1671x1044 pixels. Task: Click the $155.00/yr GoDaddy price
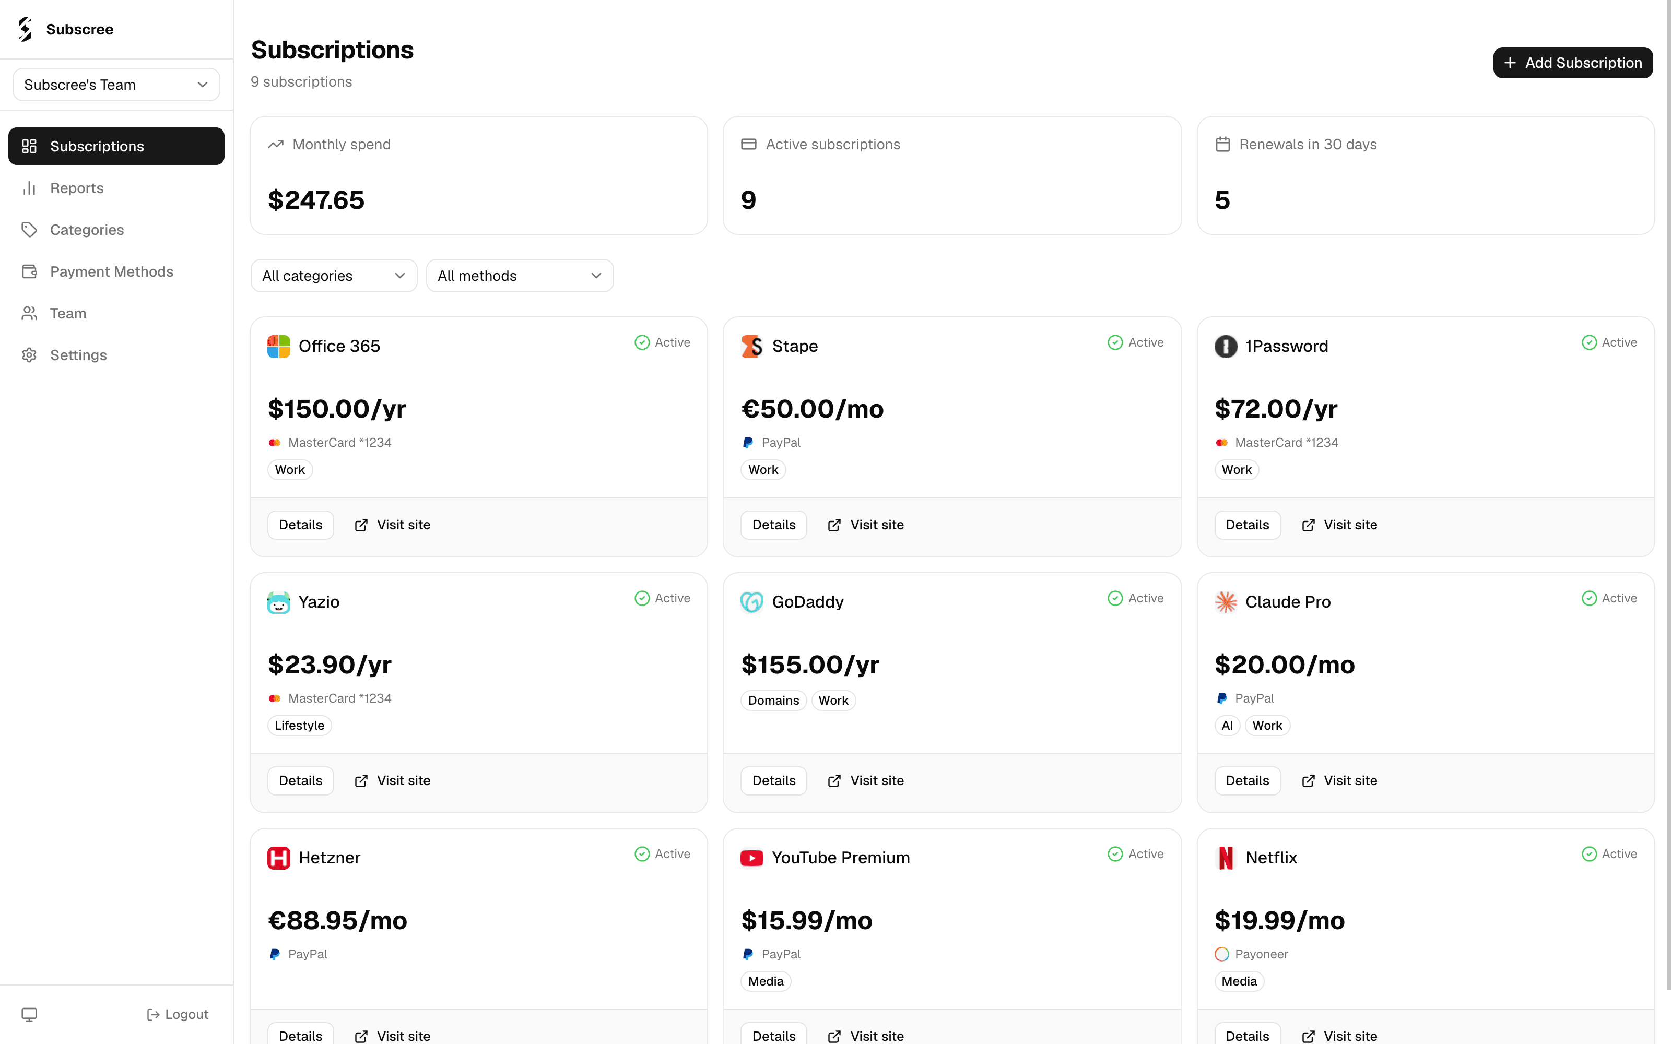point(810,664)
